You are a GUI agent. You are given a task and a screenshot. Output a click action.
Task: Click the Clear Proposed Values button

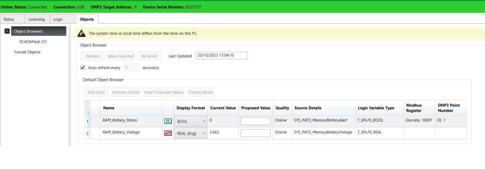[164, 92]
